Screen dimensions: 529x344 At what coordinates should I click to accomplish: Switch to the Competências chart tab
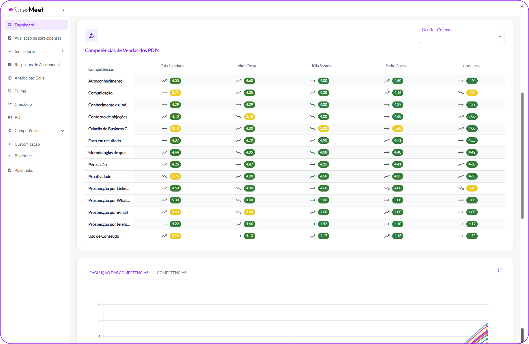(171, 273)
